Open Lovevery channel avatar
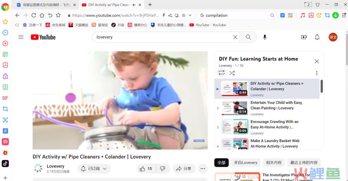 coord(38,168)
